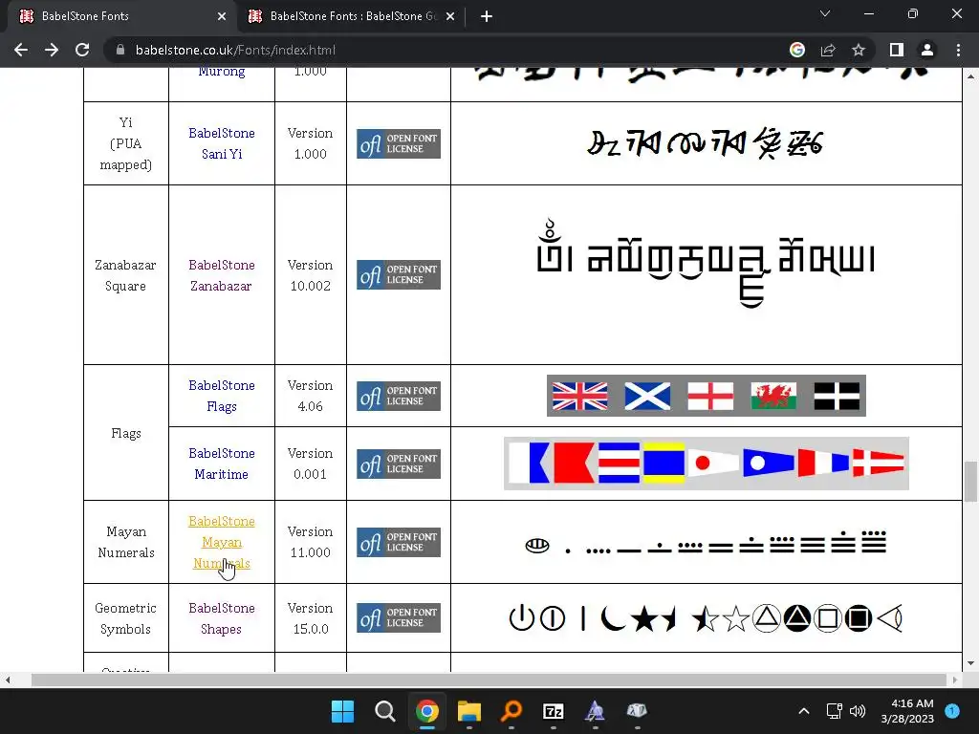Click the maritime signal flags sample
The height and width of the screenshot is (734, 979).
[x=707, y=464]
